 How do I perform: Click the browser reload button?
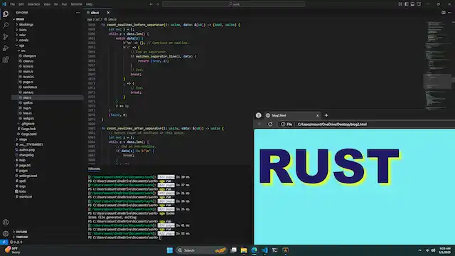pyautogui.click(x=270, y=124)
